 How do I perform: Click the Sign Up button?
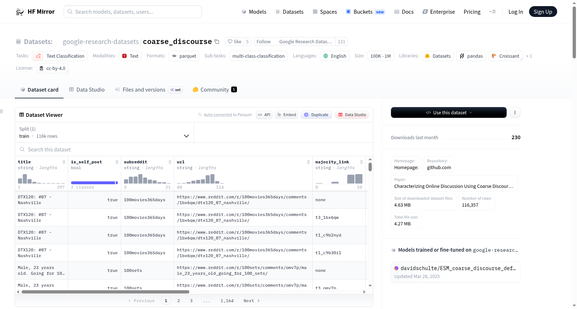click(x=543, y=12)
